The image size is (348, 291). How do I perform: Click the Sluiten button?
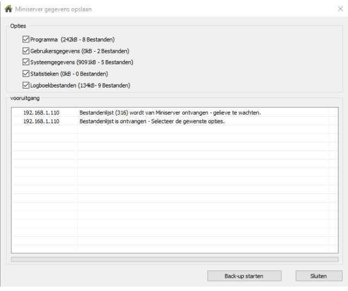[319, 276]
